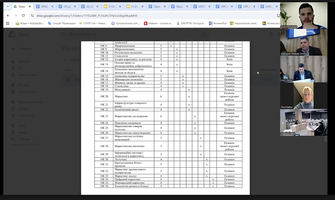Open the Кошик (Trash) sidebar item
Image resolution: width=335 pixels, height=200 pixels.
(x=22, y=132)
